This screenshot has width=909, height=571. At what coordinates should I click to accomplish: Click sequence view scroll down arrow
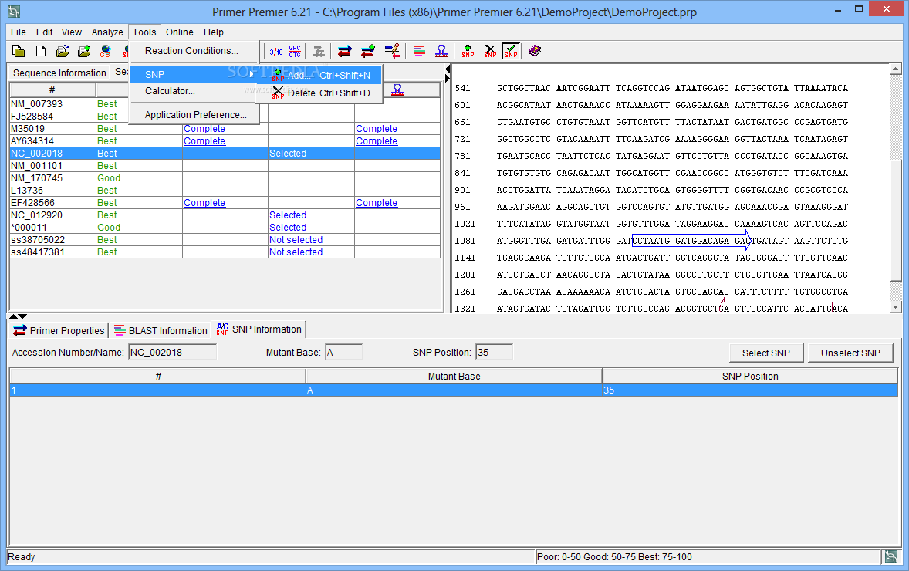click(x=896, y=307)
